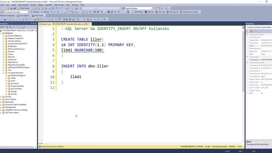Image resolution: width=272 pixels, height=153 pixels.
Task: Open the Edit menu
Action: (x=2, y=5)
